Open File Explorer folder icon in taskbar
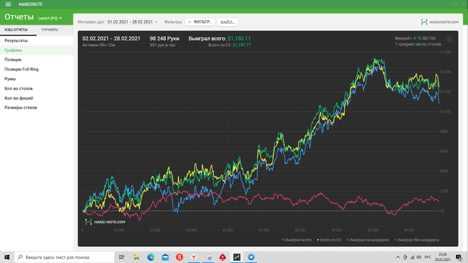This screenshot has width=468, height=263. [x=136, y=257]
